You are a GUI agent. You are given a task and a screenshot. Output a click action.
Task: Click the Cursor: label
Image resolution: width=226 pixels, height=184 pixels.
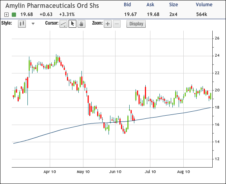[52, 23]
